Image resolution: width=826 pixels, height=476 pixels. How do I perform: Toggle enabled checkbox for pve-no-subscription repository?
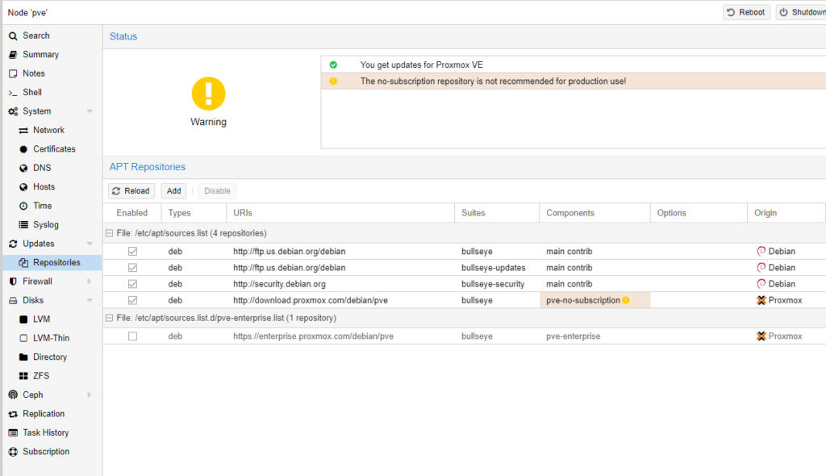point(133,300)
